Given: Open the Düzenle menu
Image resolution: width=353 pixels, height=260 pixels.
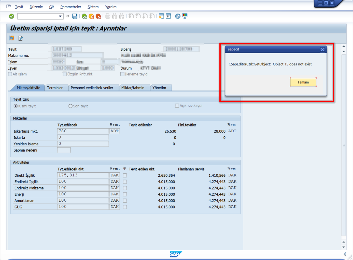Looking at the screenshot, I should tap(36, 7).
